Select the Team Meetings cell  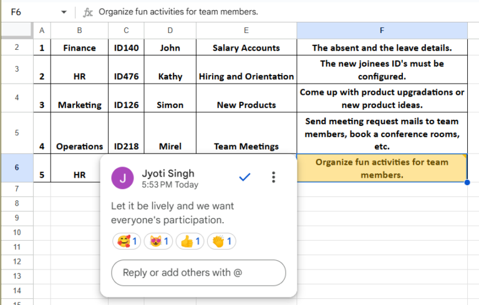(x=246, y=133)
